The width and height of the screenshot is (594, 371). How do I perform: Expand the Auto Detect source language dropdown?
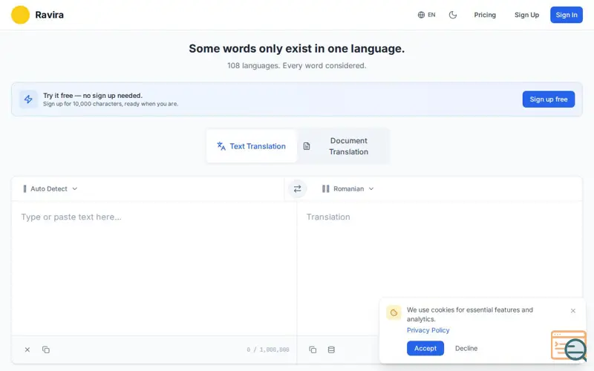(x=50, y=188)
